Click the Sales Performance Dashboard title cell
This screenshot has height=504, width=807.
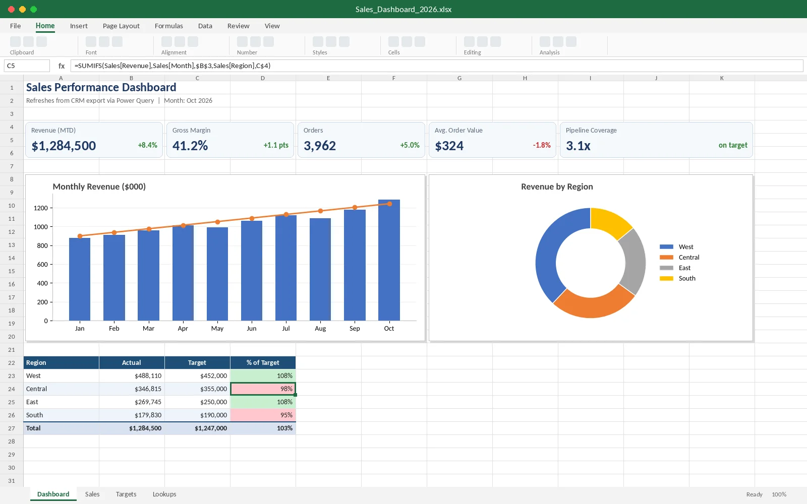pos(101,87)
